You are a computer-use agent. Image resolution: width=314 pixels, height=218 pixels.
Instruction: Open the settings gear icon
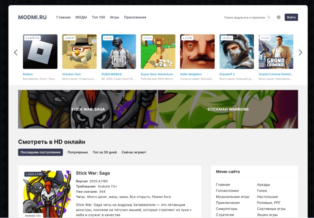point(279,17)
